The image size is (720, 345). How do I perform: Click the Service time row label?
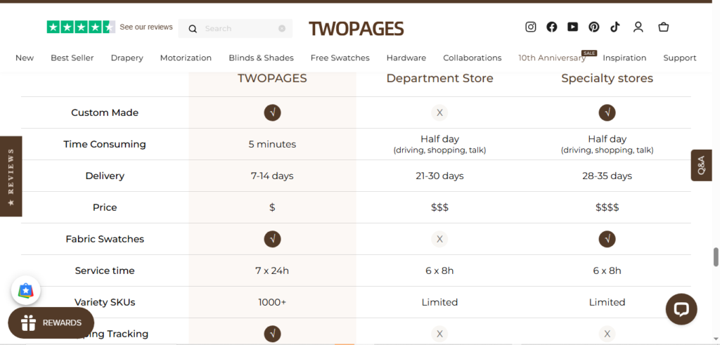pyautogui.click(x=105, y=271)
